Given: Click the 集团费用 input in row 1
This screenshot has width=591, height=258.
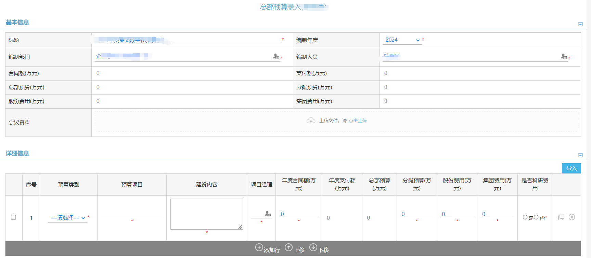Looking at the screenshot, I should point(497,214).
